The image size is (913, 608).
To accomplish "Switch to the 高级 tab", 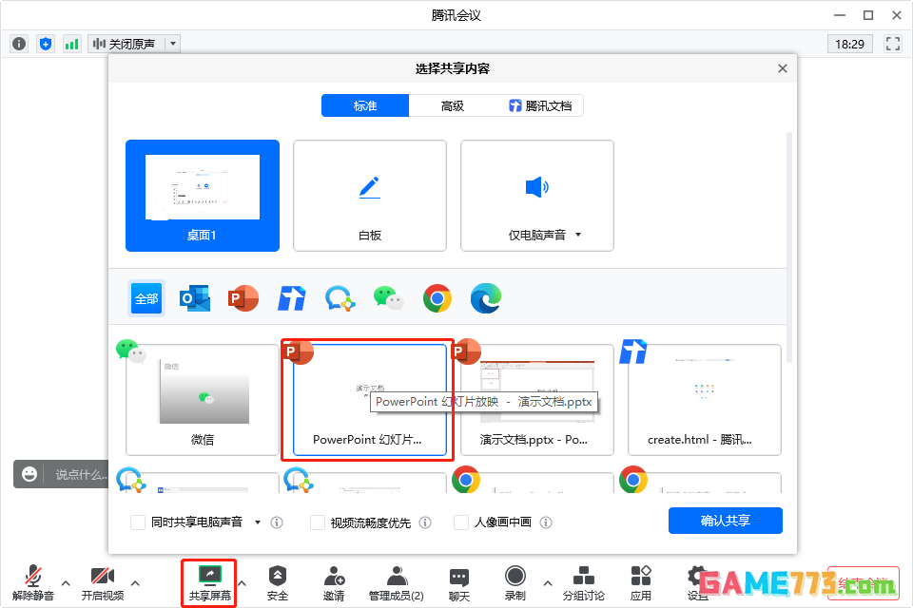I will (453, 105).
